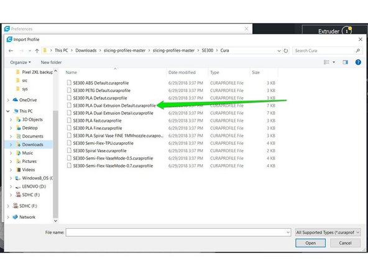Click the File name input field
The width and height of the screenshot is (368, 276).
pos(178,232)
